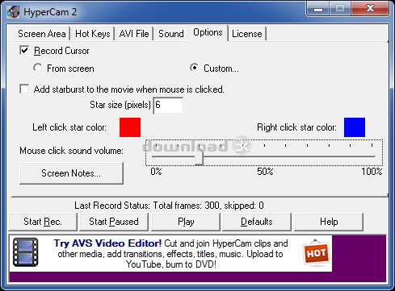Click the mouse click volume slider thumb
This screenshot has height=291, width=395.
pyautogui.click(x=199, y=156)
